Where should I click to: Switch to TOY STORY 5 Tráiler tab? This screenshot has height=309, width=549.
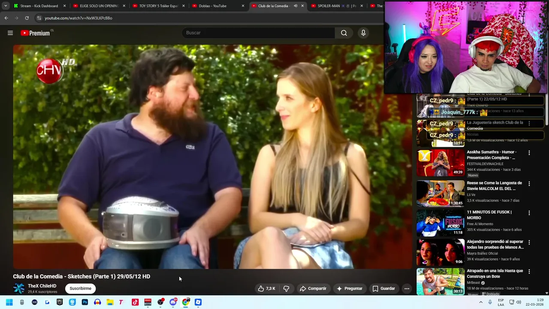(159, 6)
